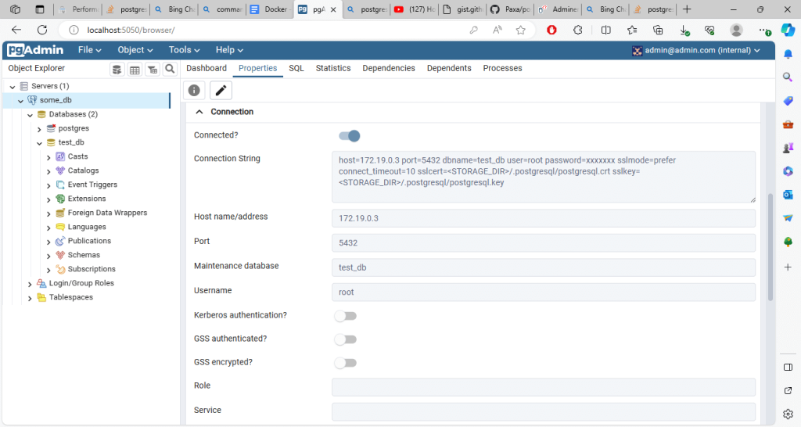Click the Search Objects magnifier icon
801x427 pixels.
170,69
